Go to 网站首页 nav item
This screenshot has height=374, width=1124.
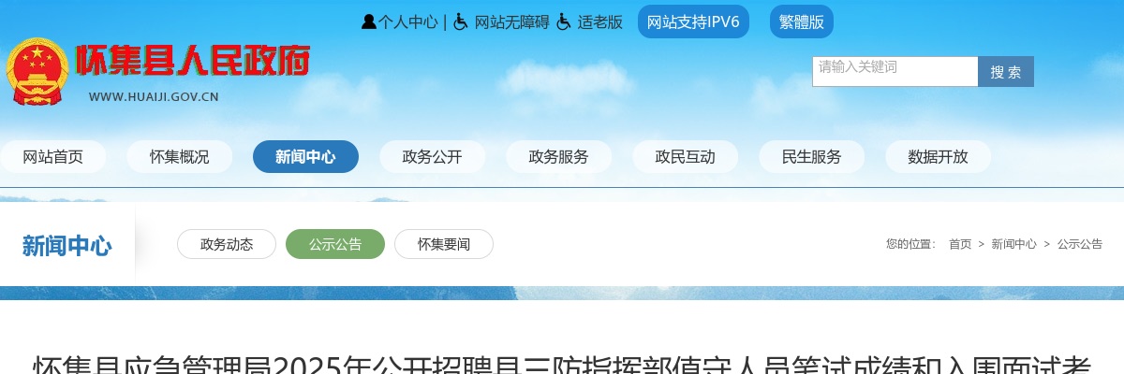(53, 157)
